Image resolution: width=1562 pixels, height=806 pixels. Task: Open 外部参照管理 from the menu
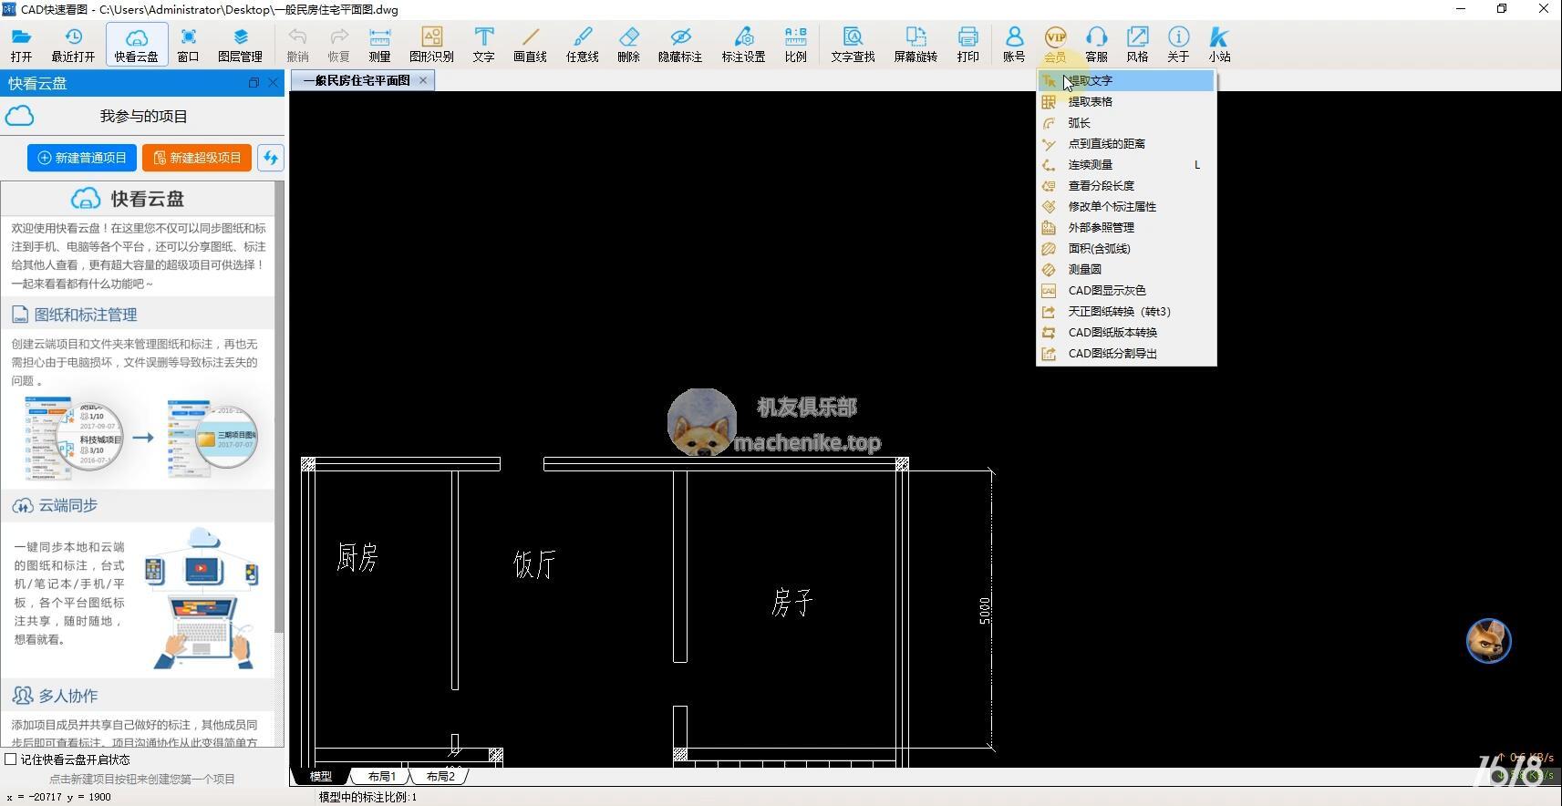coord(1126,228)
